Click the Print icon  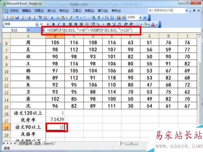[28, 17]
